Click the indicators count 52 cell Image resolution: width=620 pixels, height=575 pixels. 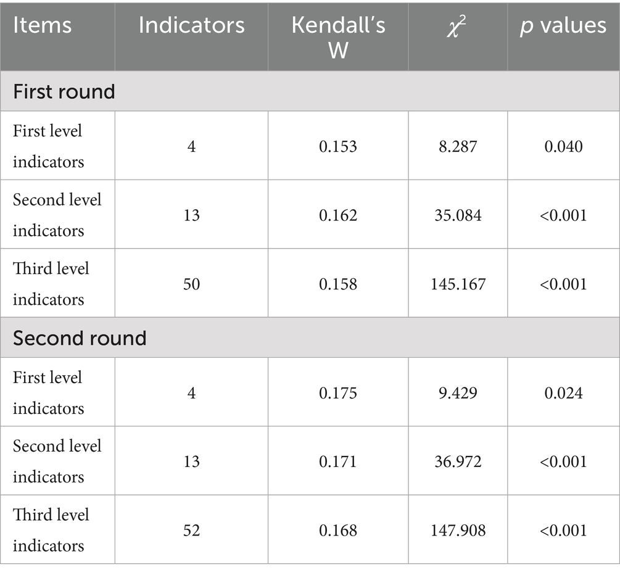click(191, 530)
